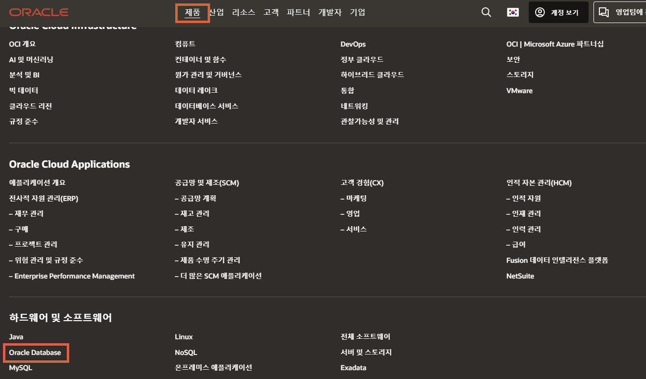Screen dimensions: 646x379
Task: Select 원가 관리 및 거버넌스 link
Action: [x=208, y=75]
